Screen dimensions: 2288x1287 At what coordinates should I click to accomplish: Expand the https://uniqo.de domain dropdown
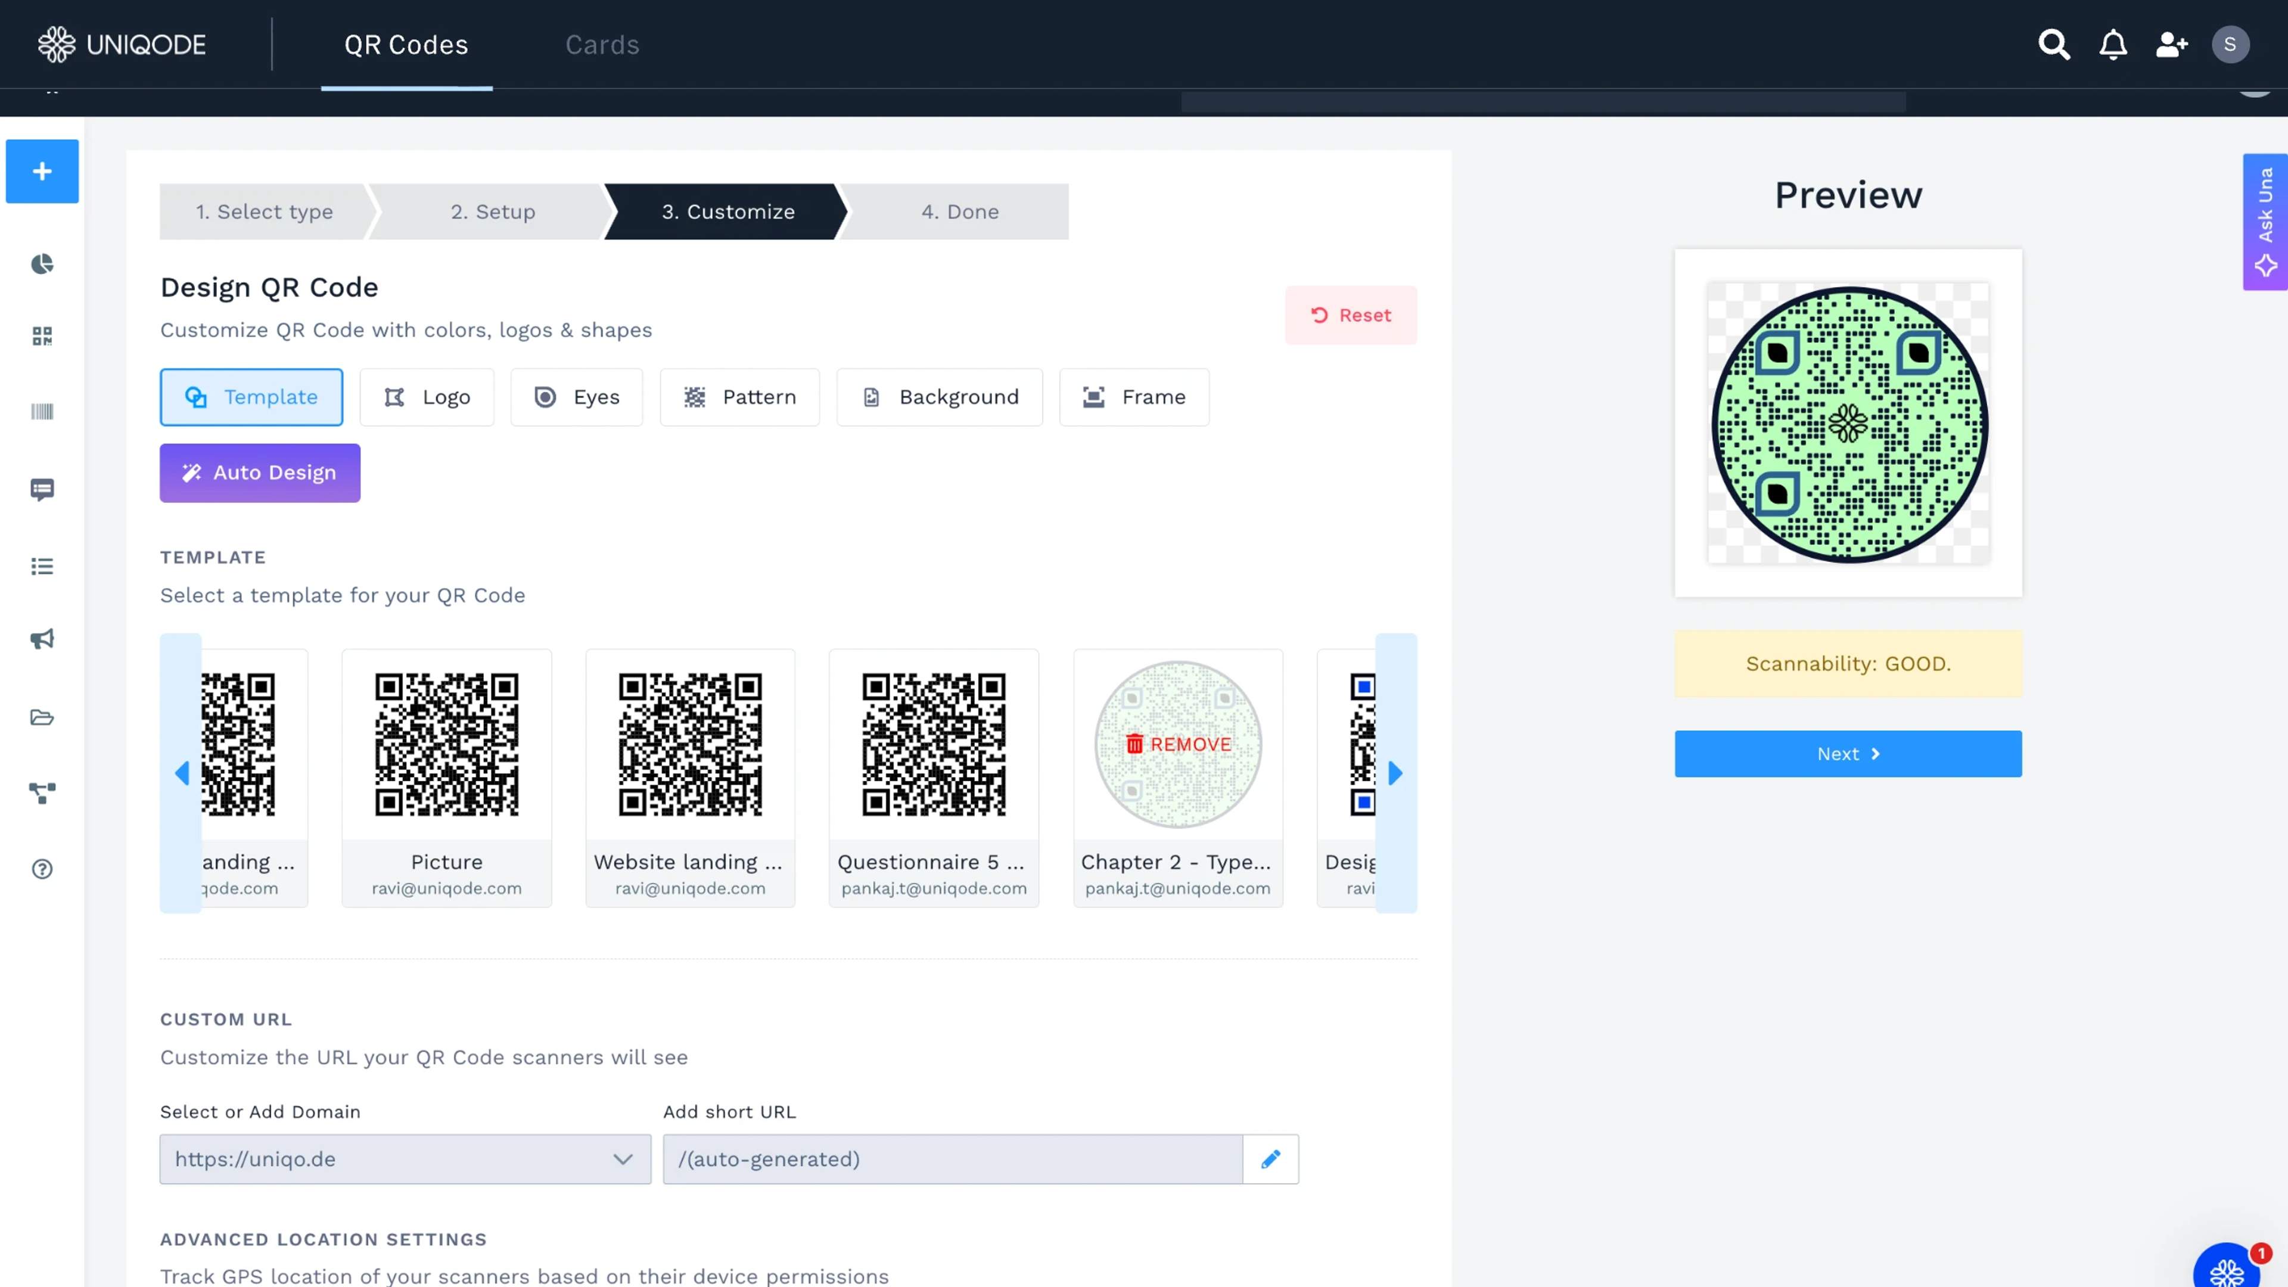(405, 1158)
